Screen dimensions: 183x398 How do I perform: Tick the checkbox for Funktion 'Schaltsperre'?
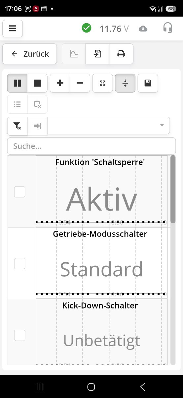click(19, 192)
